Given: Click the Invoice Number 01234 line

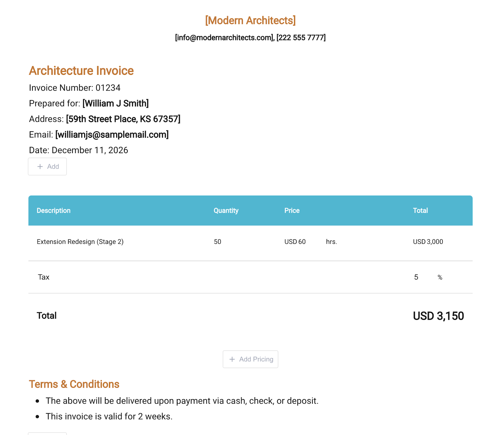Looking at the screenshot, I should point(75,88).
